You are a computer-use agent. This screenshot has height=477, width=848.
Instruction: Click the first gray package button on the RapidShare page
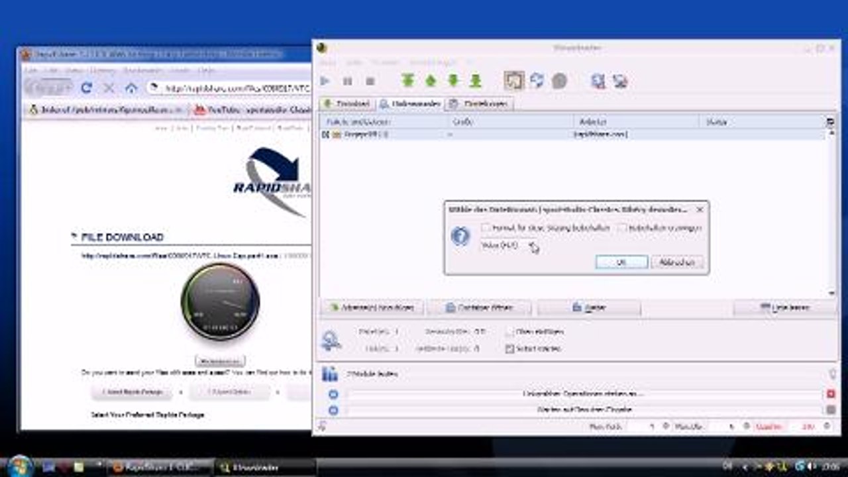click(132, 392)
